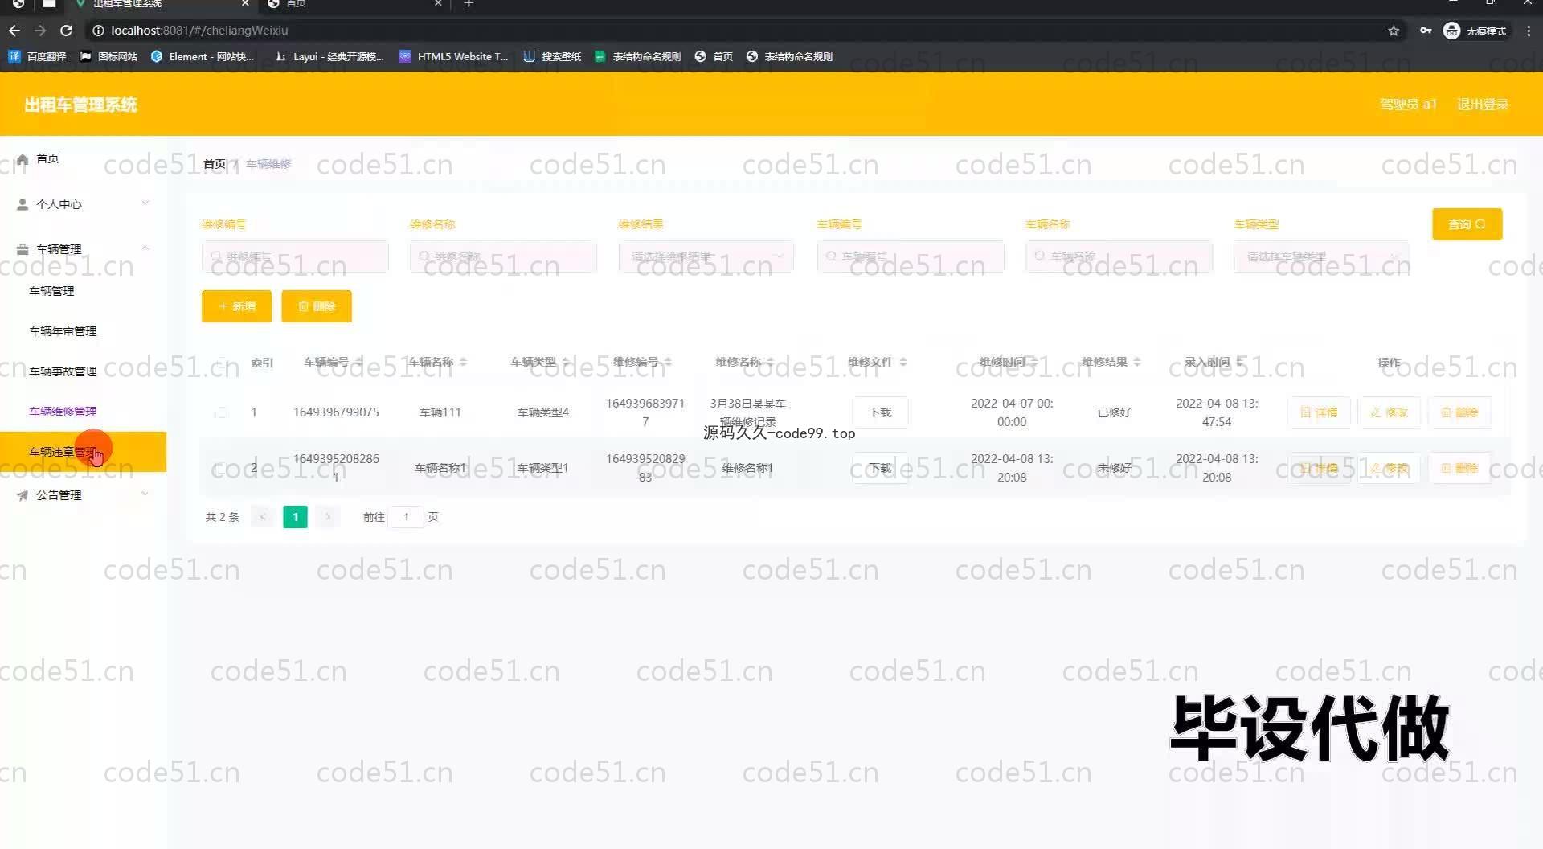Screen dimensions: 1543x849
Task: Open a new browser tab with plus icon
Action: click(469, 4)
